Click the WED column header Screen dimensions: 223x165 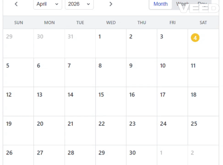pyautogui.click(x=111, y=22)
